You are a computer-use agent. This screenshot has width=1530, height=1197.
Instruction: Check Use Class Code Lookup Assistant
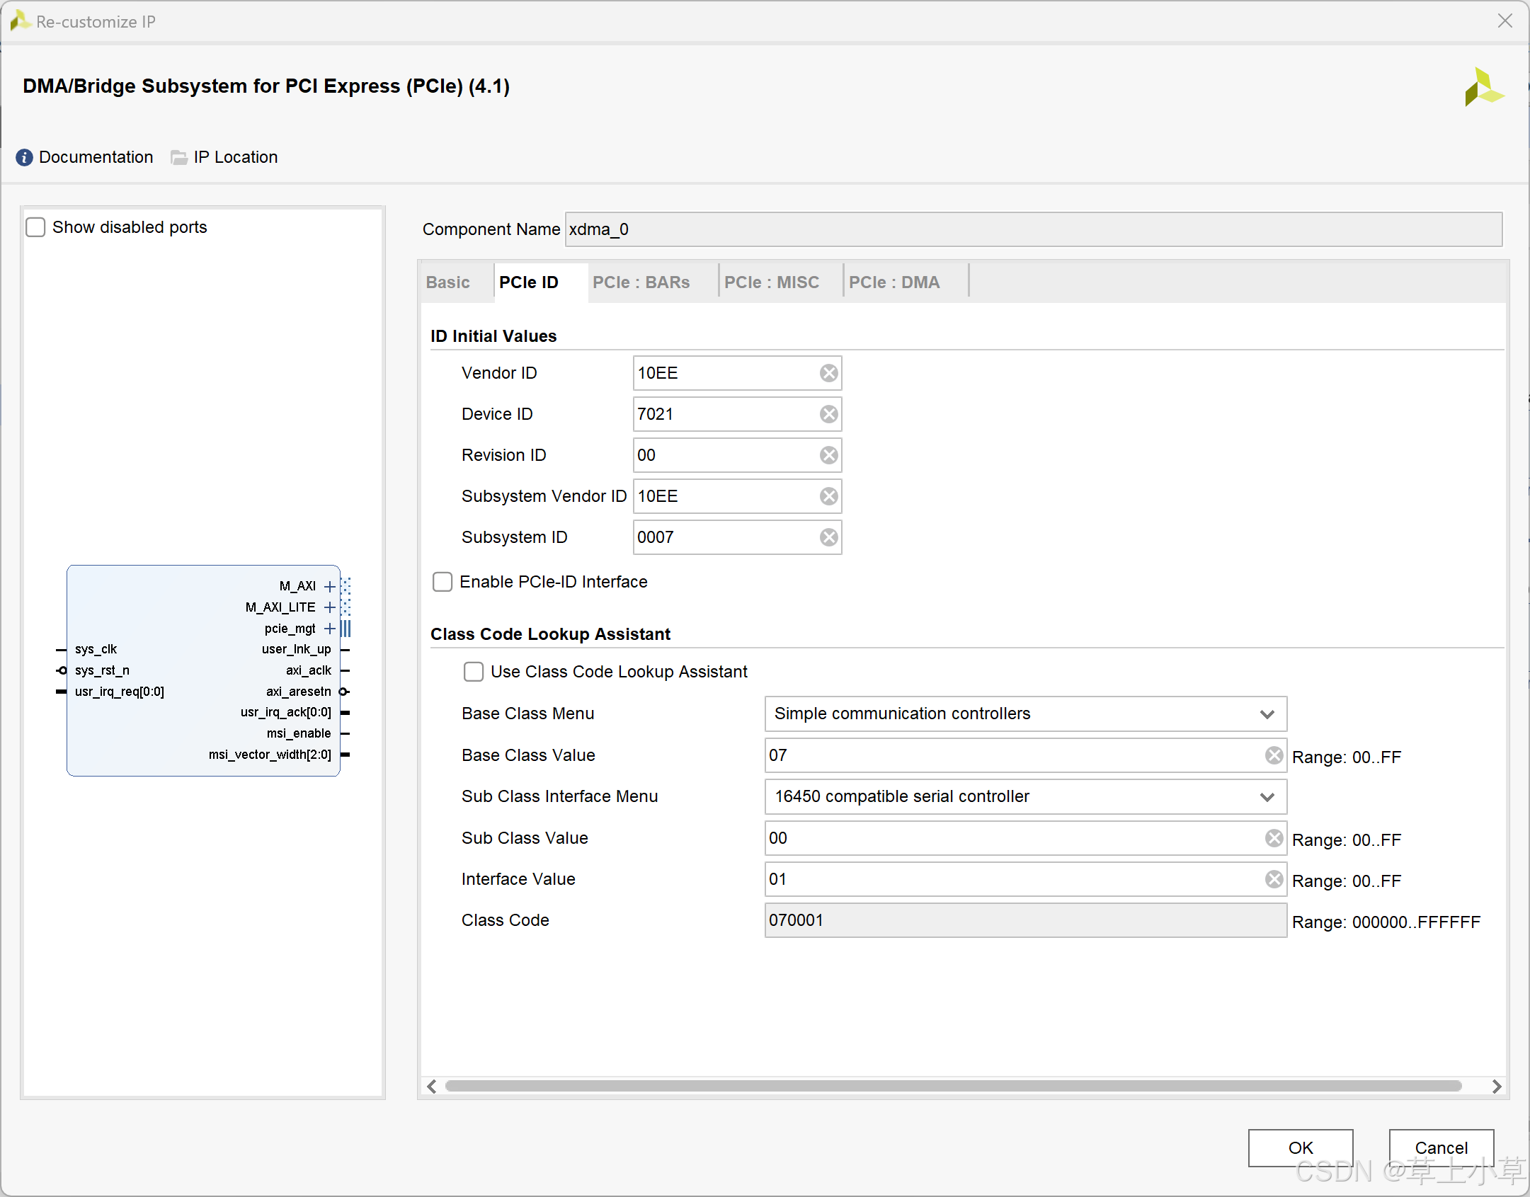[473, 672]
